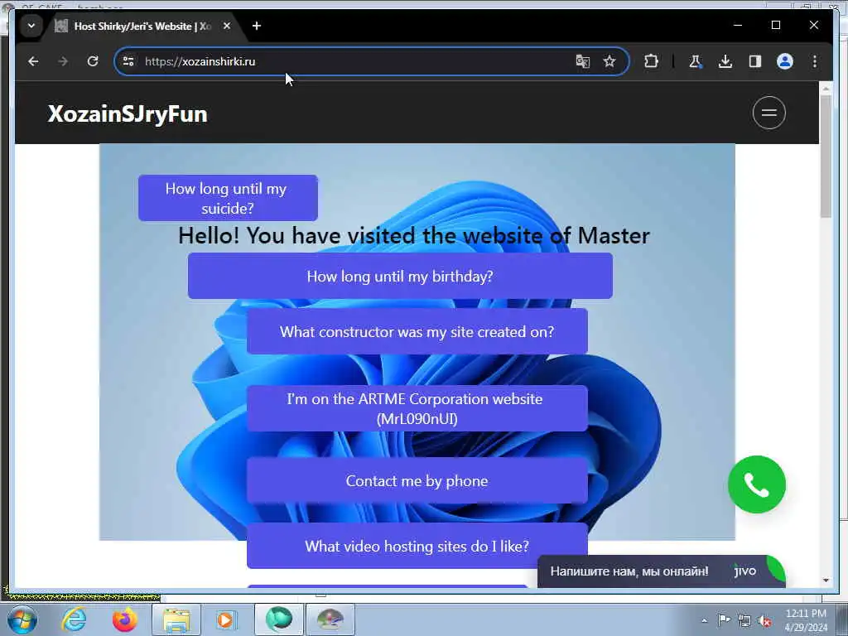
Task: Open the ARTME Corporation website button
Action: (417, 409)
